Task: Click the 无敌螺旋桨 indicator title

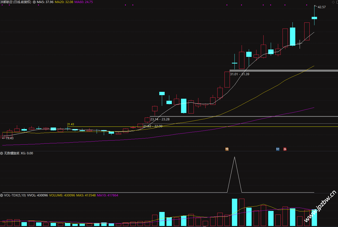Action: tap(12, 153)
